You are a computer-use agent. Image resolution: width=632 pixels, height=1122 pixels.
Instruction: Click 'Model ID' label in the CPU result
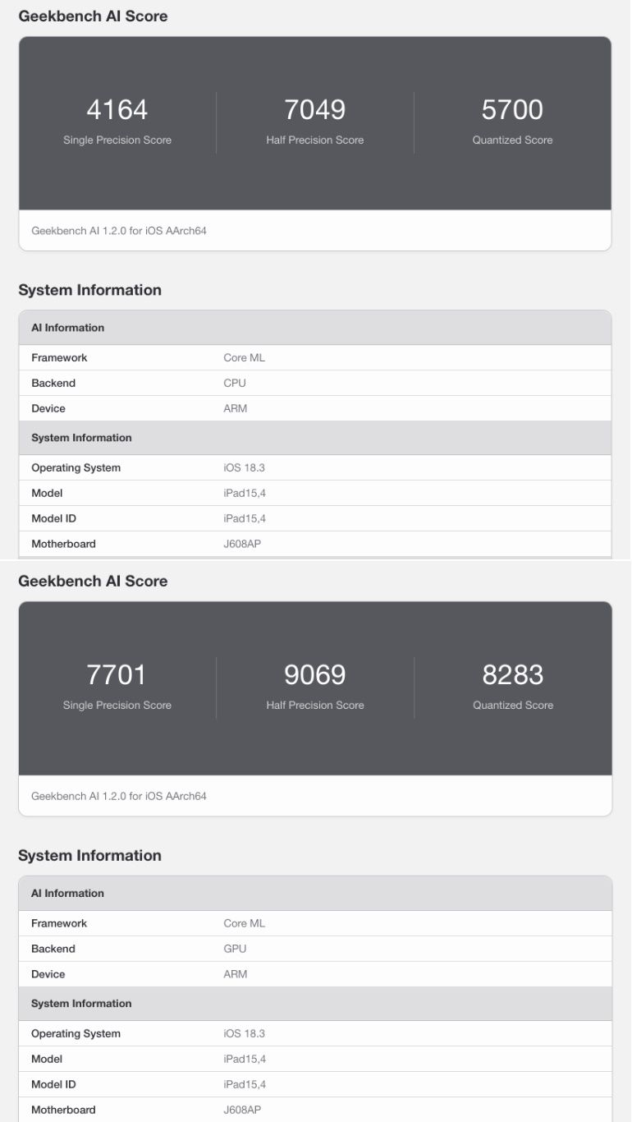click(x=53, y=518)
